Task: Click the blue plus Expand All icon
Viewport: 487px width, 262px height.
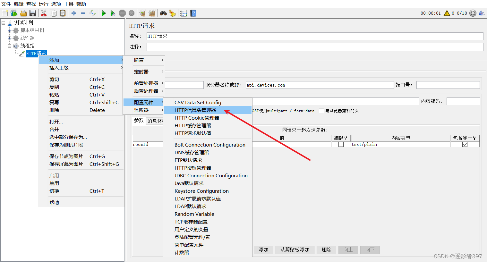Action: pos(74,13)
